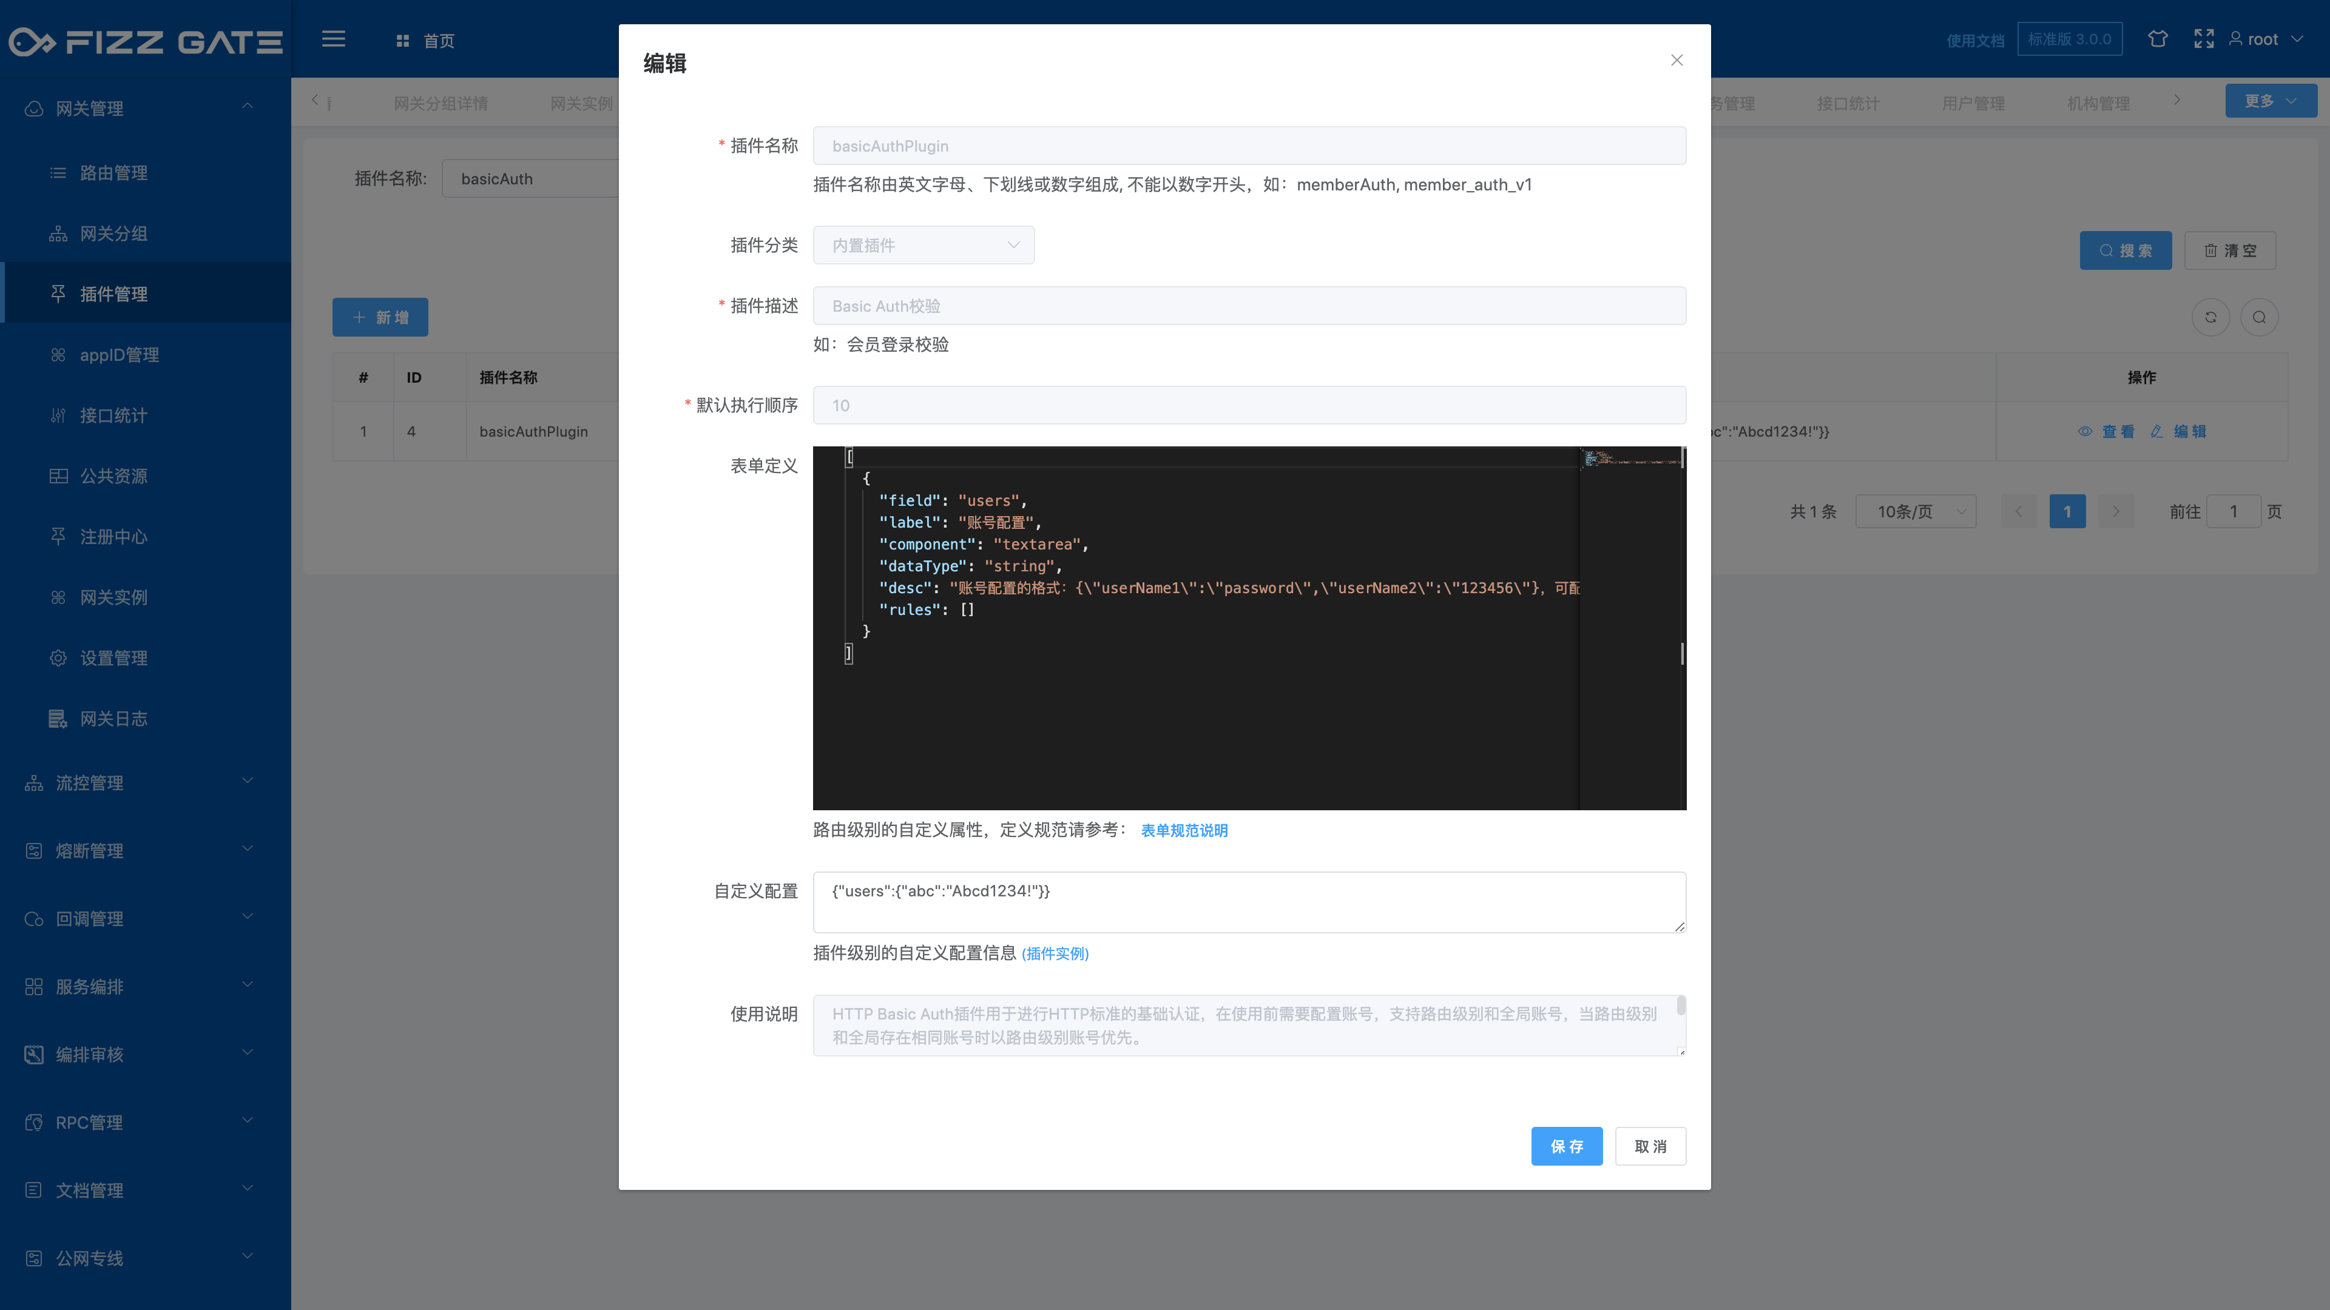The width and height of the screenshot is (2330, 1310).
Task: Close the 编辑 dialog with X
Action: coord(1676,61)
